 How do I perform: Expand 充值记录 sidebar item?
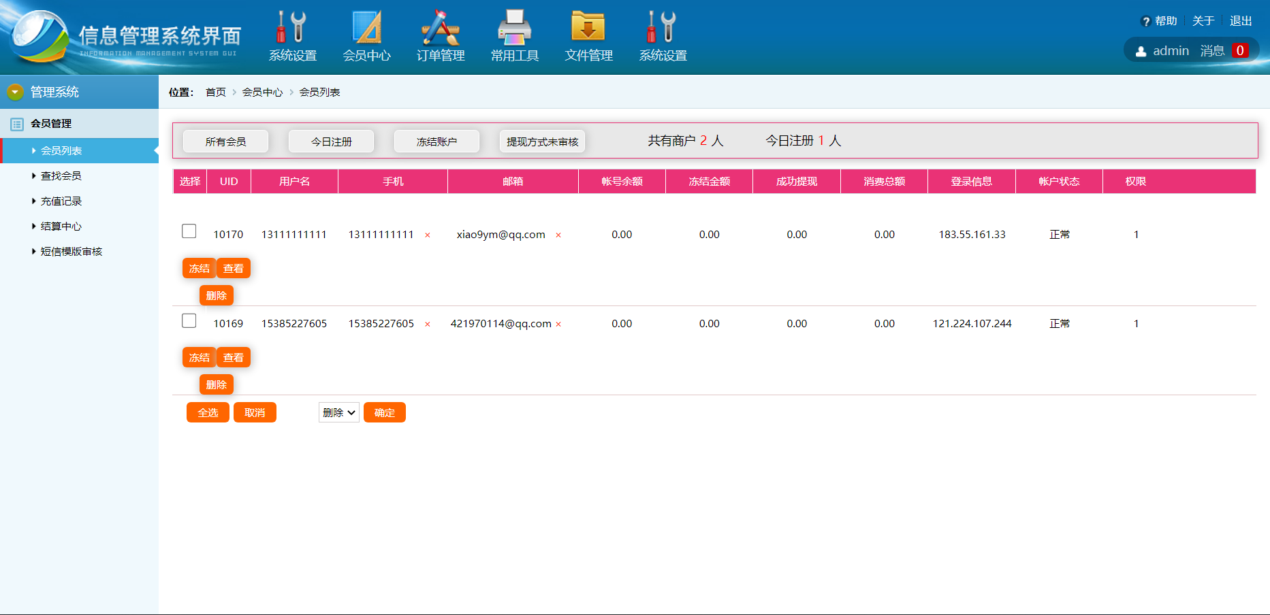(x=61, y=201)
